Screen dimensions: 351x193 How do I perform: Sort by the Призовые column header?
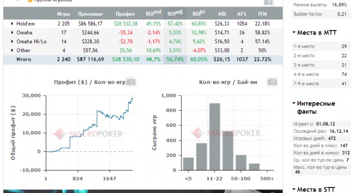pyautogui.click(x=90, y=14)
